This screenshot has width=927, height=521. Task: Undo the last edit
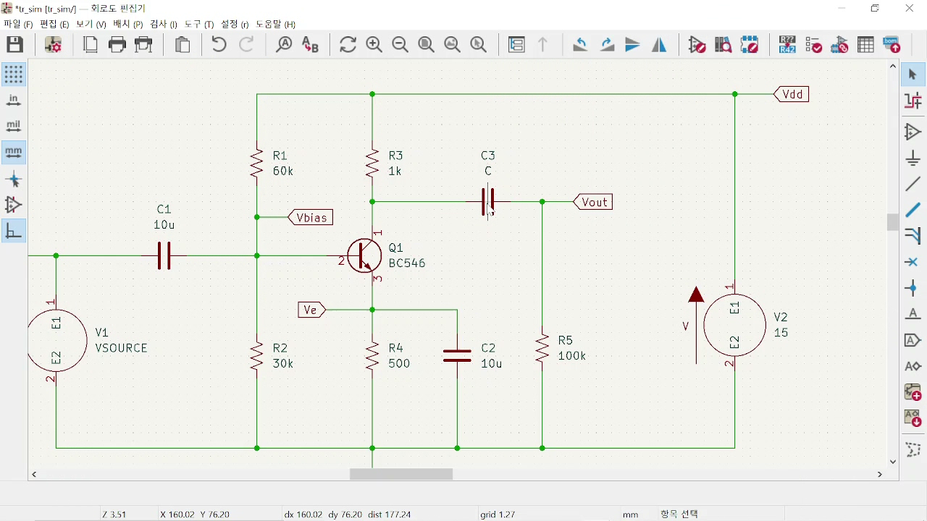[x=219, y=45]
